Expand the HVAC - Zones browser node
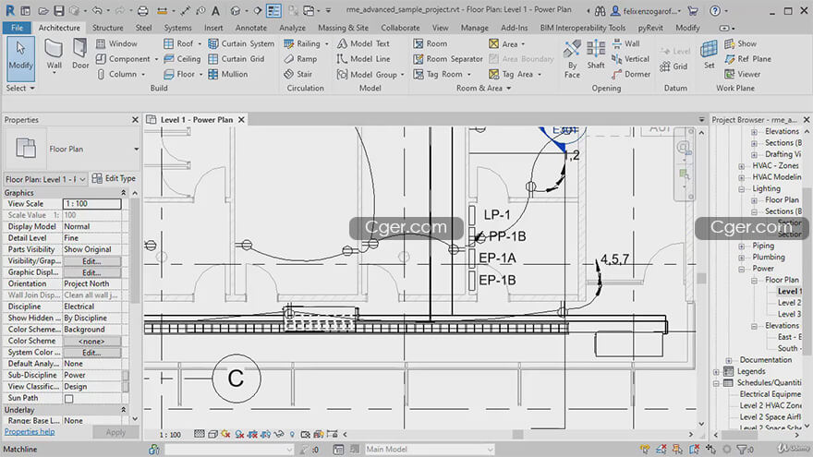 [742, 166]
